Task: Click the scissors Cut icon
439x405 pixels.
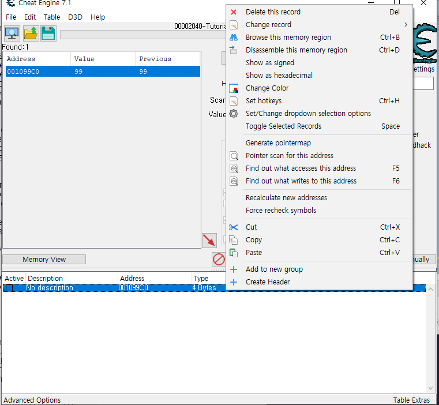Action: point(234,227)
